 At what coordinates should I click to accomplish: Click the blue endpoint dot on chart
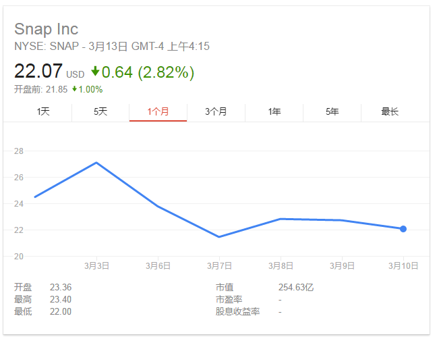tap(403, 229)
